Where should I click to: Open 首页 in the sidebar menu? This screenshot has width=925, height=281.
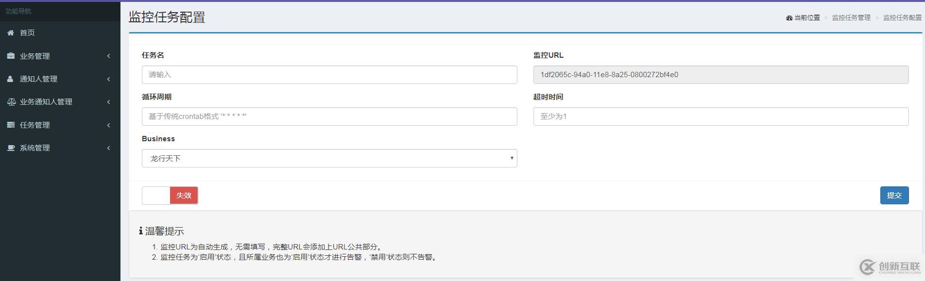coord(27,33)
